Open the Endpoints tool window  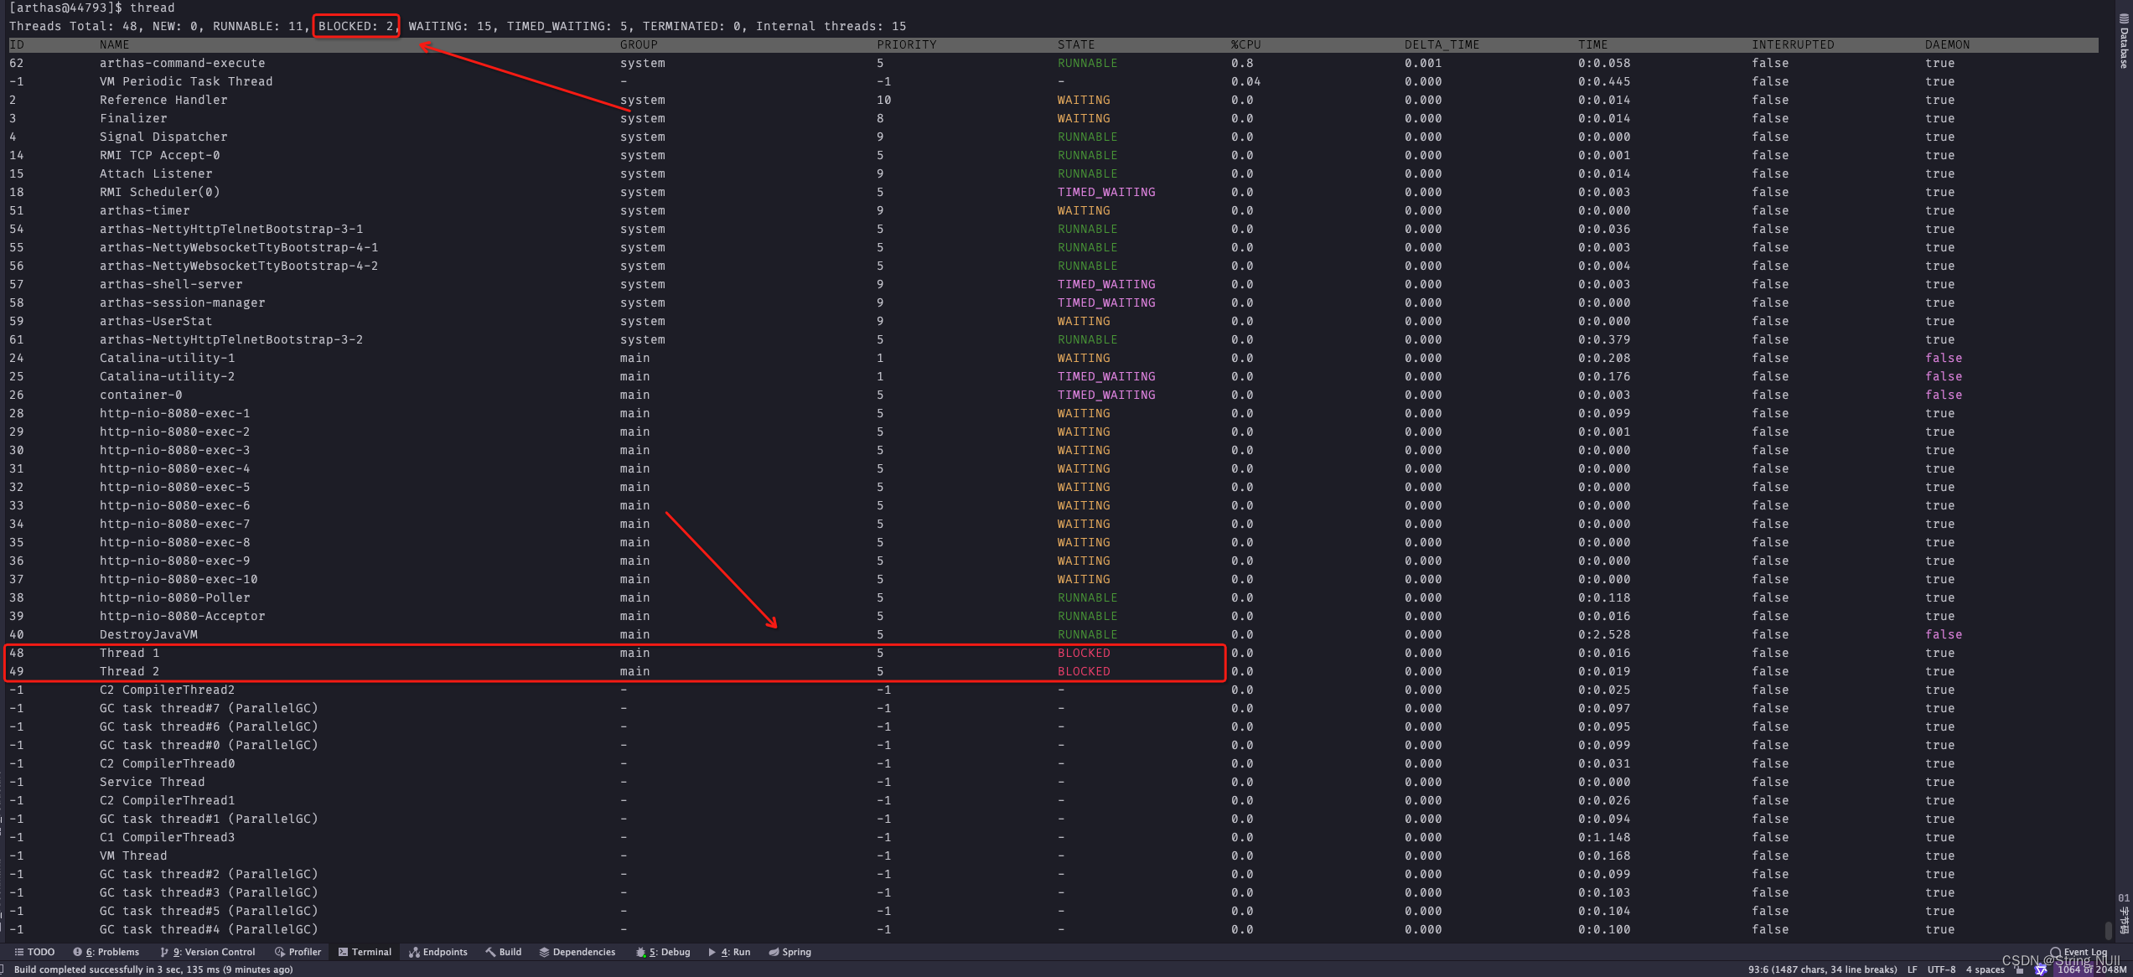point(437,952)
